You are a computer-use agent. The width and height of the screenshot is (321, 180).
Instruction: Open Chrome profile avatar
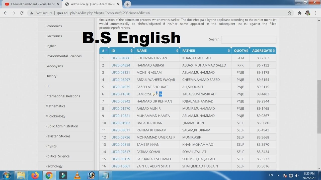(308, 13)
